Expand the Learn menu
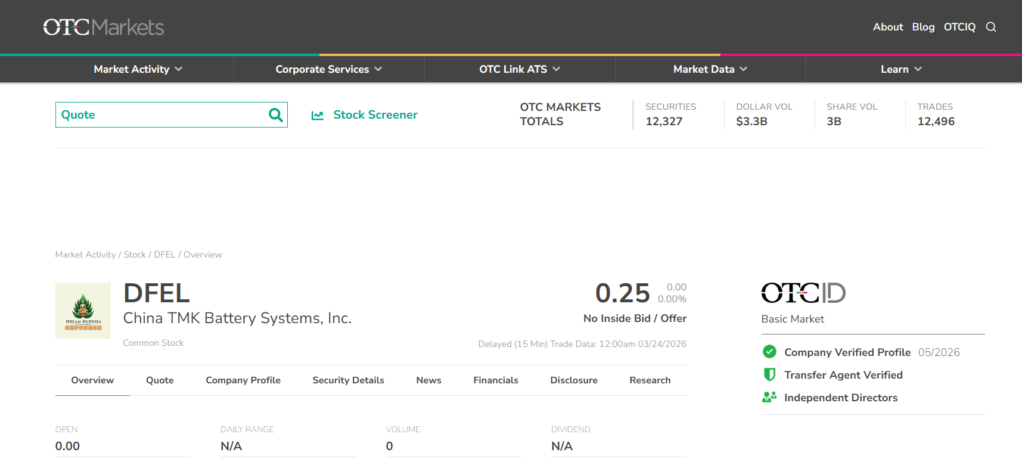Image resolution: width=1022 pixels, height=471 pixels. [x=901, y=69]
